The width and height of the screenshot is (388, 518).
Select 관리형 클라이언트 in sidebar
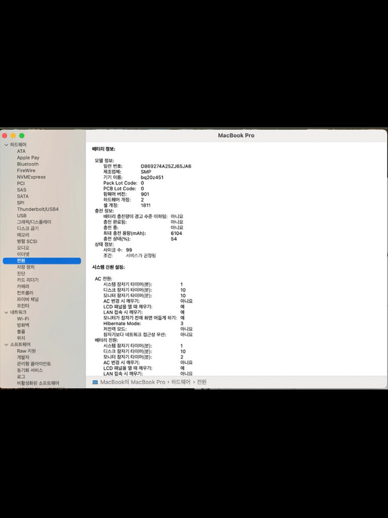(x=34, y=364)
